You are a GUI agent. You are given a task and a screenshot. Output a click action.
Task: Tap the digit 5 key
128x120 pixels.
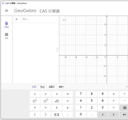pyautogui.click(x=92, y=101)
